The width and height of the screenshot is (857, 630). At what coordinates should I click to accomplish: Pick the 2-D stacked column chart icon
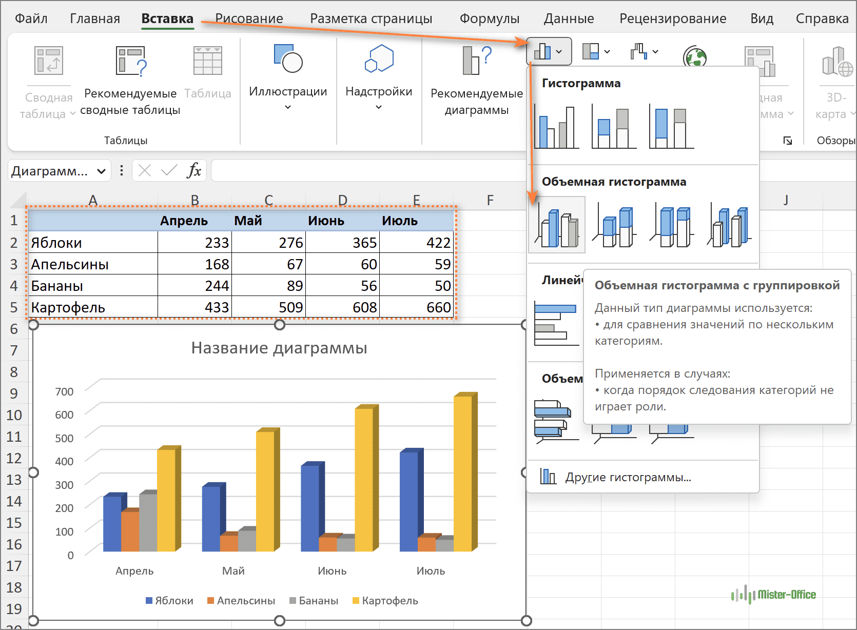tap(614, 127)
